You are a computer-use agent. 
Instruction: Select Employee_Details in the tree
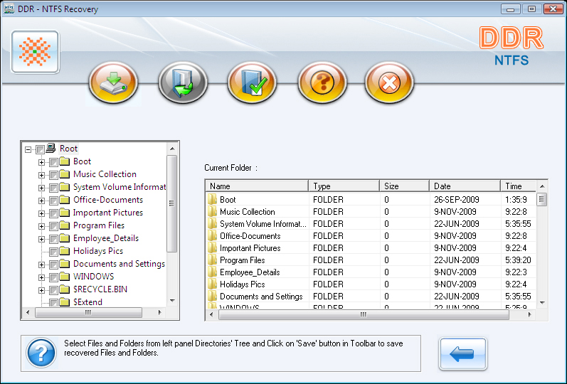[106, 238]
